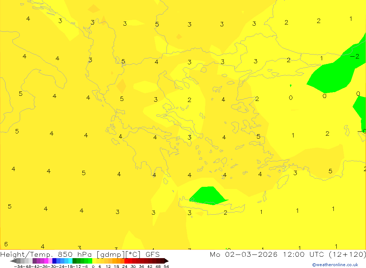This screenshot has width=366, height=268.
Task: Click the legend label -54
Action: pyautogui.click(x=18, y=267)
